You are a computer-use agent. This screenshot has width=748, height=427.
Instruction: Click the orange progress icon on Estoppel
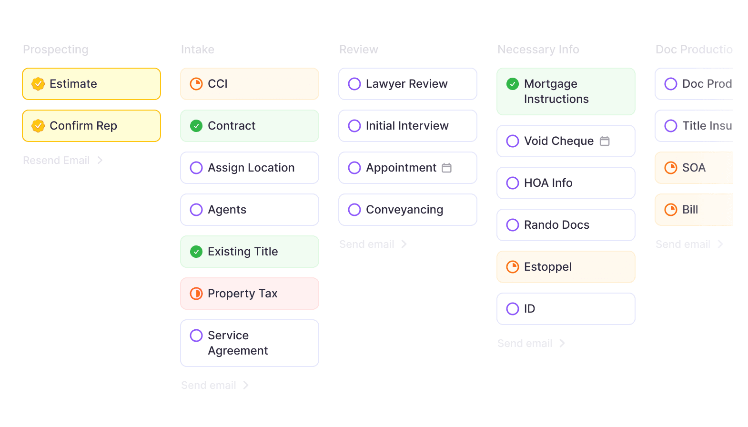pos(513,267)
